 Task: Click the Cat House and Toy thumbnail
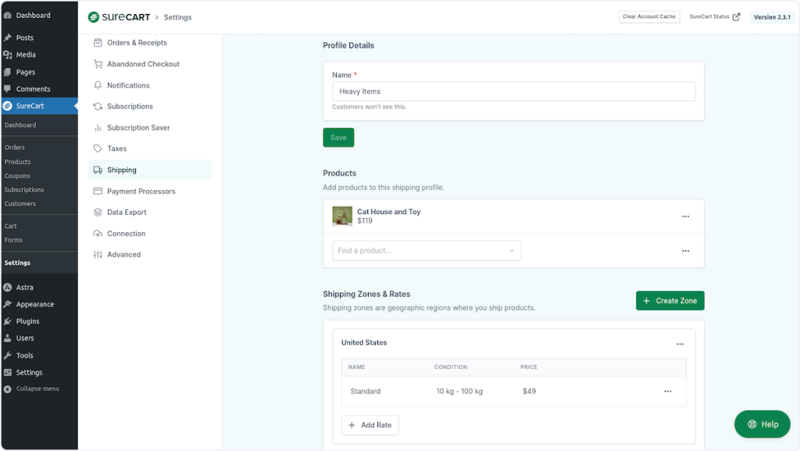(342, 217)
